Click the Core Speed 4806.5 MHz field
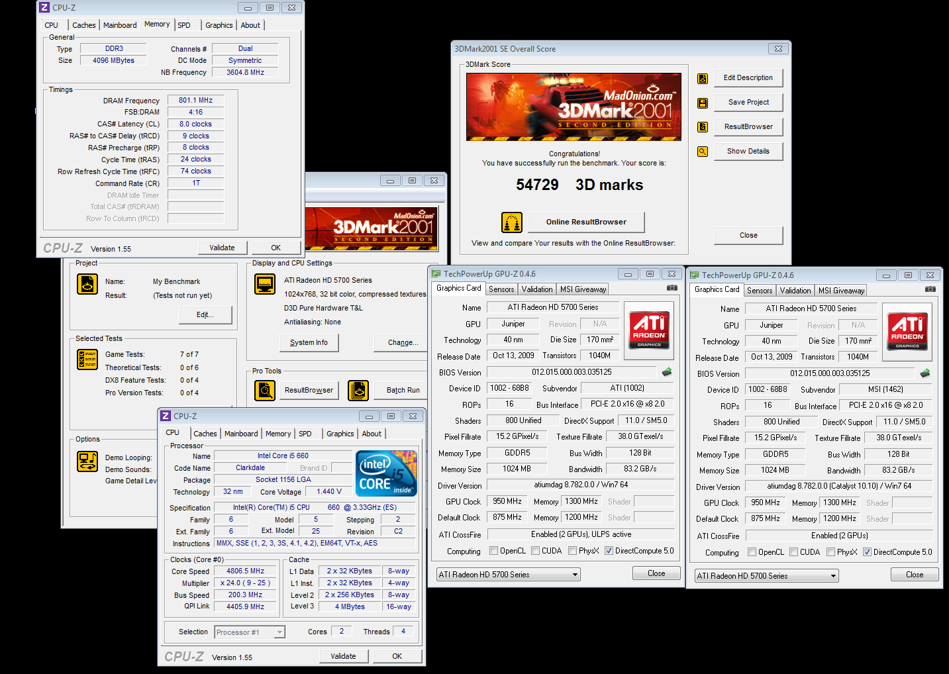The height and width of the screenshot is (674, 949). (x=245, y=571)
